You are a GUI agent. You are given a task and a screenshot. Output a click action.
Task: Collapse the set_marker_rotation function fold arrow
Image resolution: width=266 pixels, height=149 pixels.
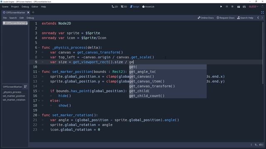(x=39, y=115)
